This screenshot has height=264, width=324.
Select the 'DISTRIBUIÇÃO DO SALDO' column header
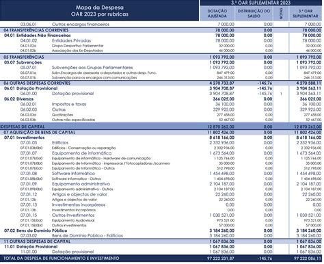[254, 14]
